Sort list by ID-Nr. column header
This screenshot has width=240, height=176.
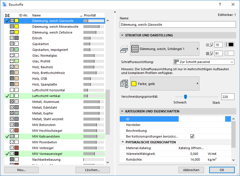[x=25, y=15]
